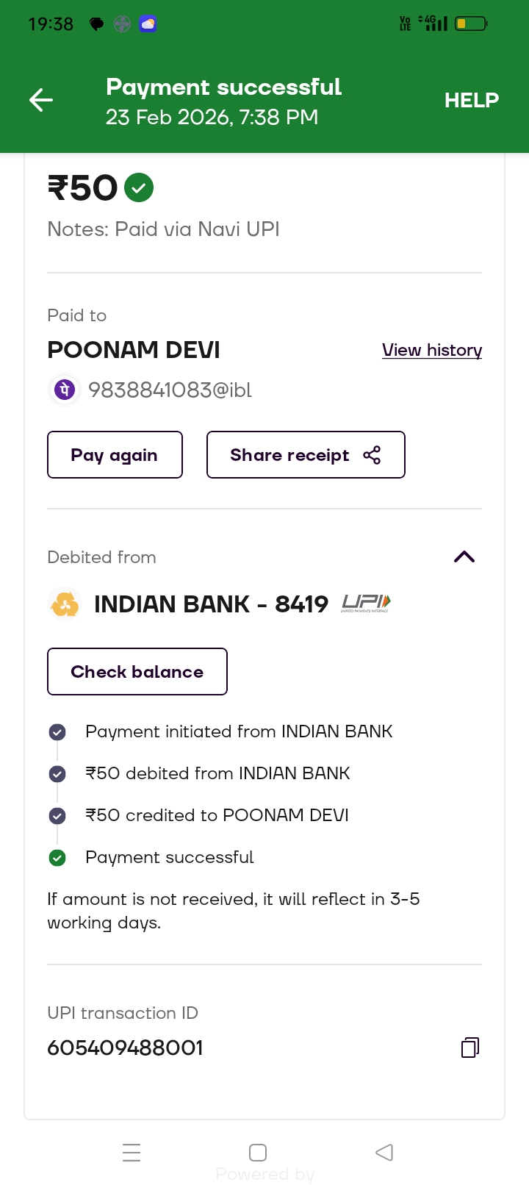Collapse the Debited from section
Screen dimensions: 529x1185
point(464,557)
